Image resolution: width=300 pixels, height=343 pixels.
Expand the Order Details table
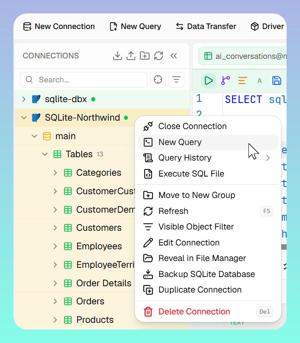point(55,283)
